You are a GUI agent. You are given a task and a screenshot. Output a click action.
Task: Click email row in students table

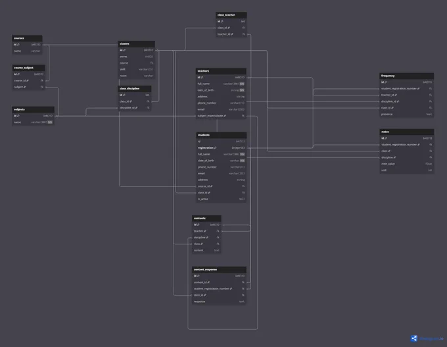click(222, 173)
